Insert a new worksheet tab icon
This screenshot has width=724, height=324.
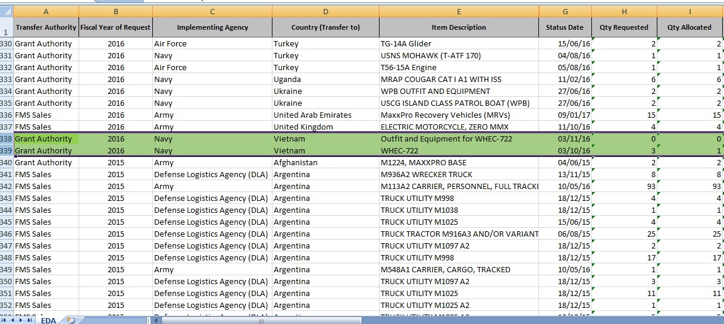[71, 320]
